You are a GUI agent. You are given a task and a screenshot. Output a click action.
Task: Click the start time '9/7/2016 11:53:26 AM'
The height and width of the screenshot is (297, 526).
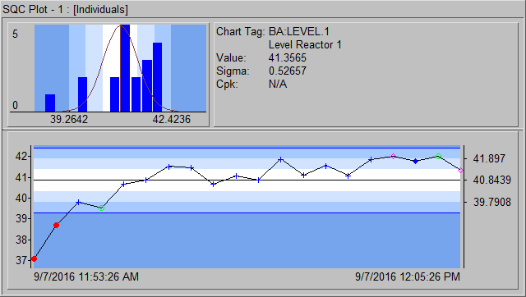point(86,277)
